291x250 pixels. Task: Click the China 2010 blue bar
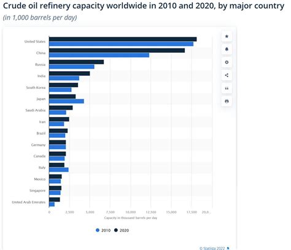pos(99,55)
